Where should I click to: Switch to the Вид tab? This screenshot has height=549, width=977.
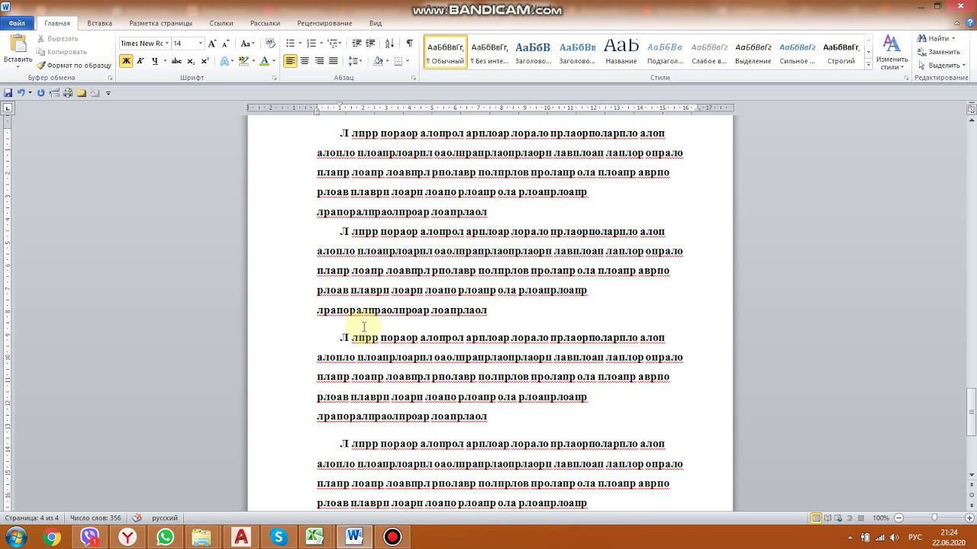point(376,23)
